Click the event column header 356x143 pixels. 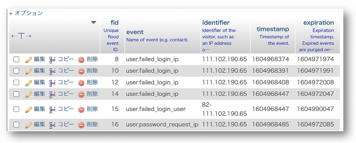(x=135, y=32)
